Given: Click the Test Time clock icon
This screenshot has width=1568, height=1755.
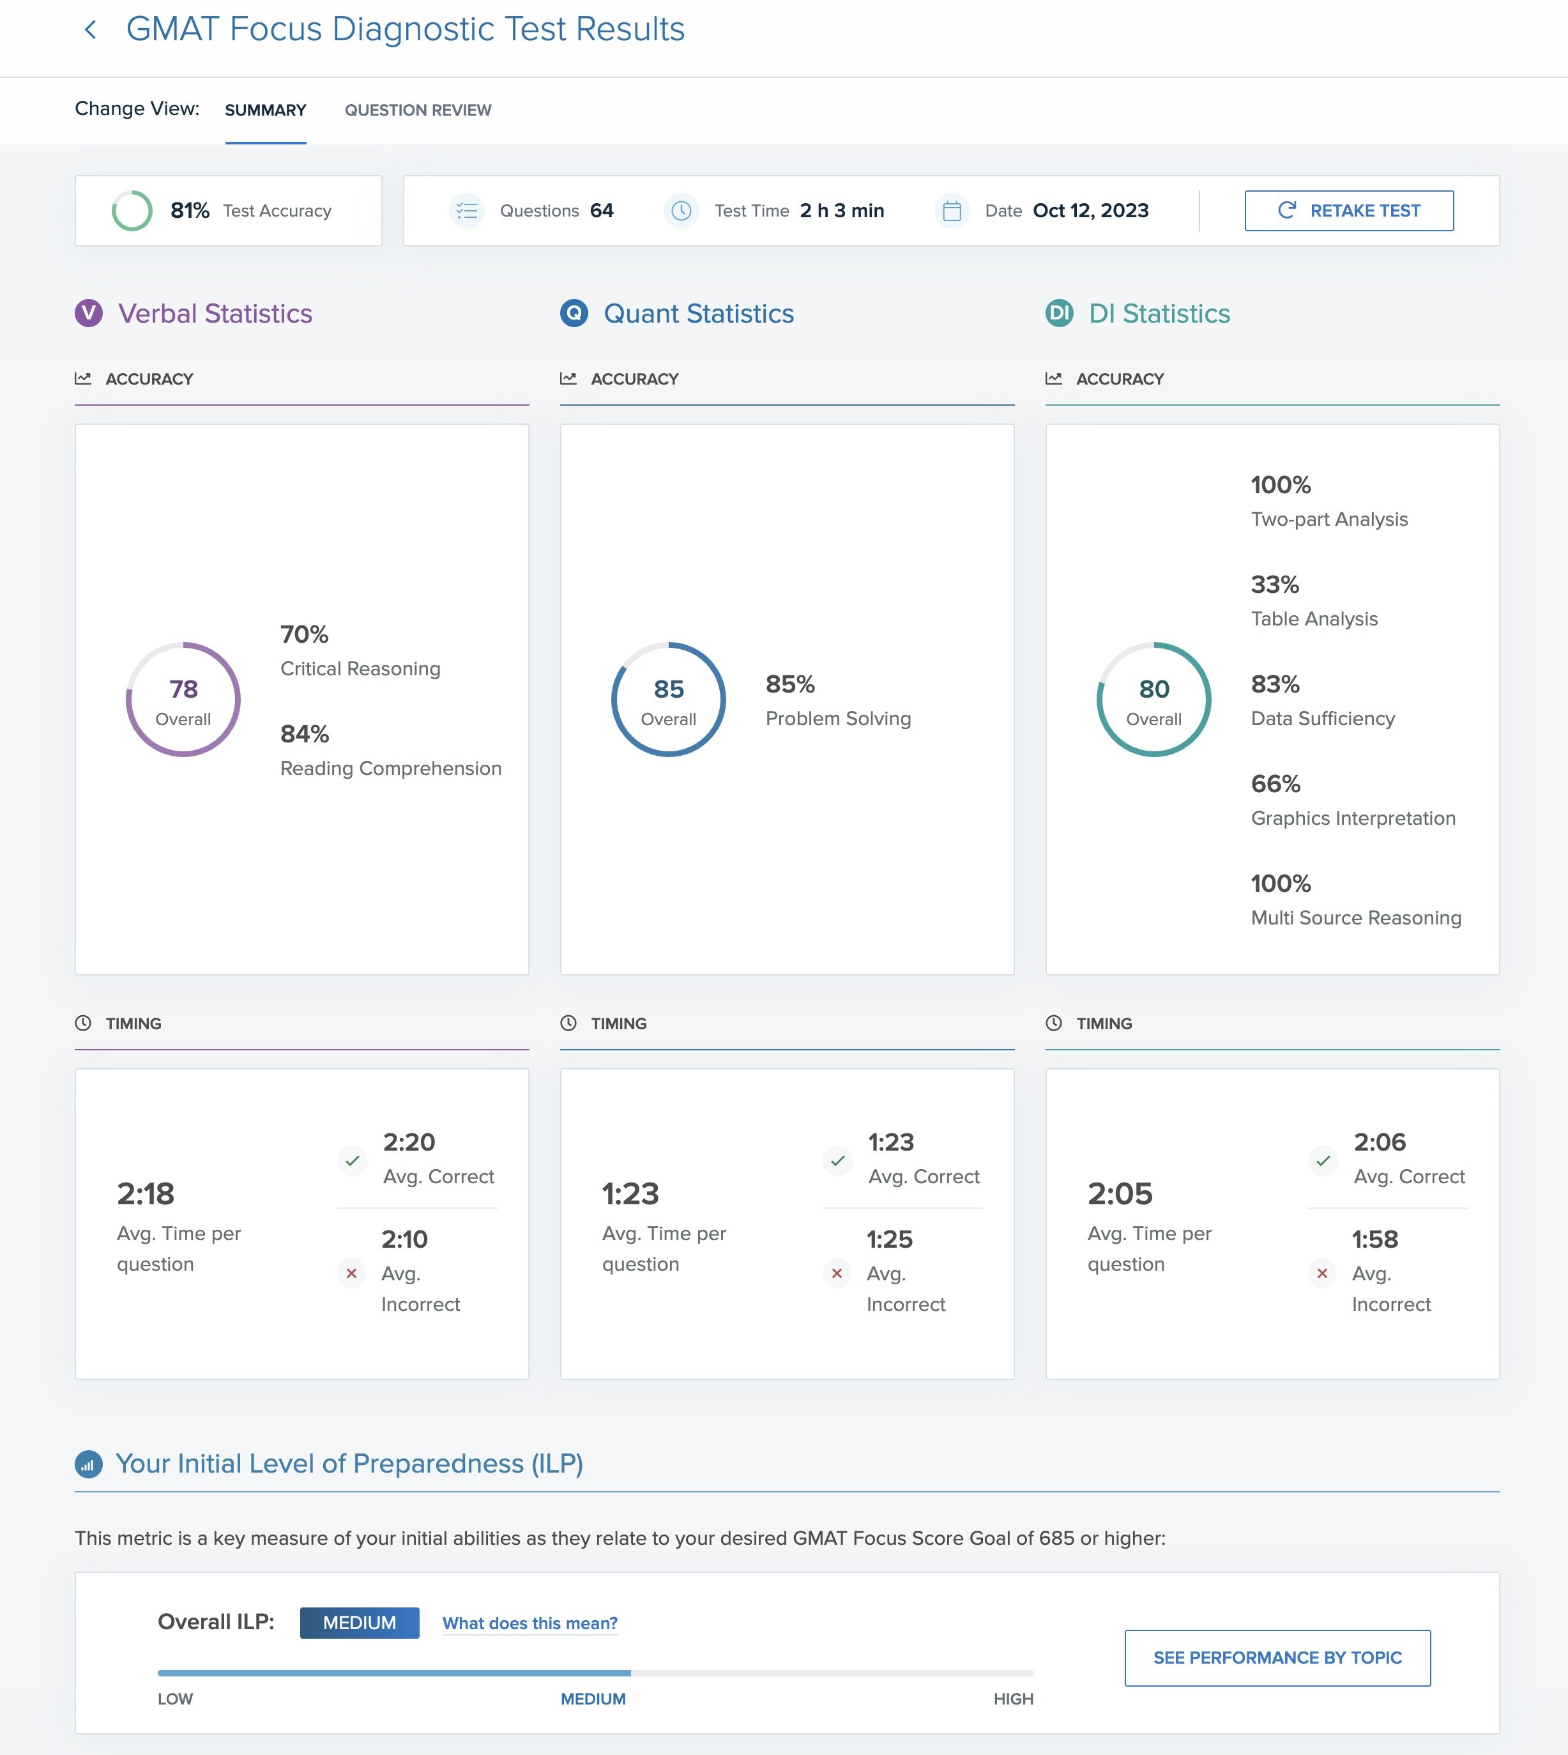Looking at the screenshot, I should [x=681, y=211].
